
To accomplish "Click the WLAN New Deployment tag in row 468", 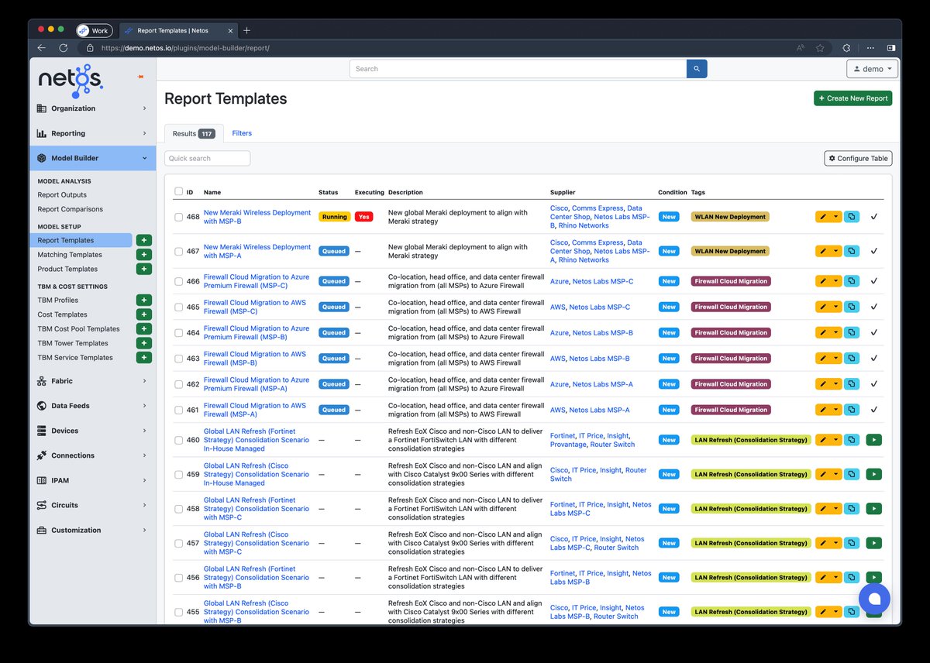I will 730,217.
